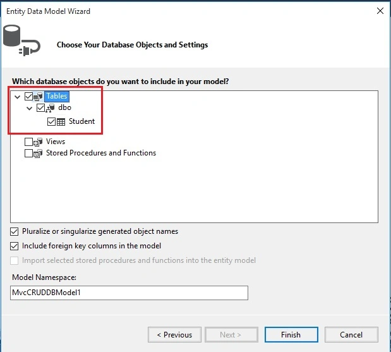The image size is (391, 352).
Task: Select the Tables label in tree
Action: [57, 96]
